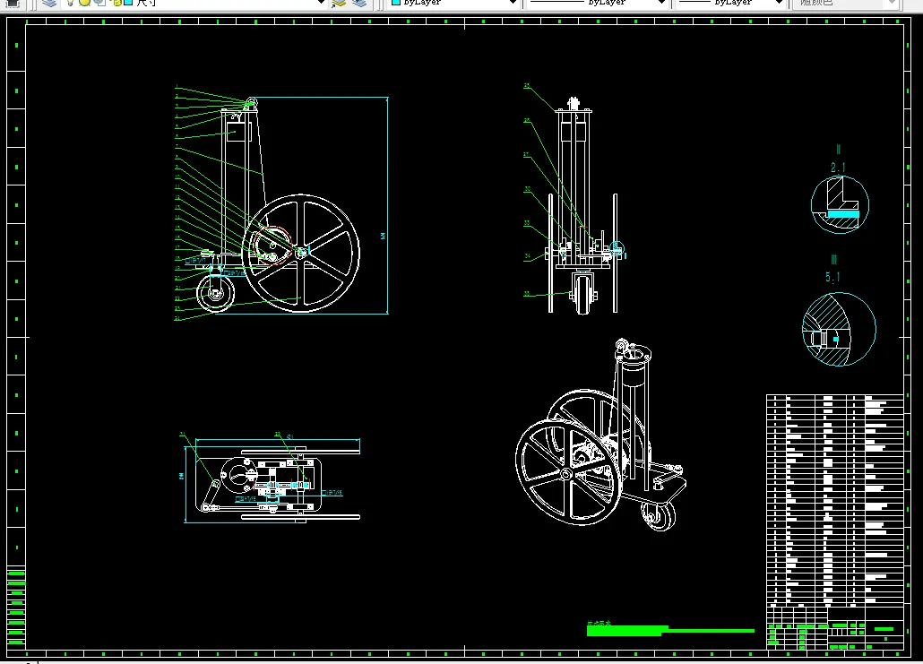Click the "5:1" scale label
This screenshot has width=923, height=664.
click(x=832, y=277)
